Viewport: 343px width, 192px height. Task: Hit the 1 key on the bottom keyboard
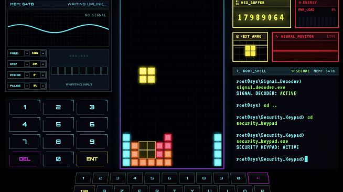(83, 178)
